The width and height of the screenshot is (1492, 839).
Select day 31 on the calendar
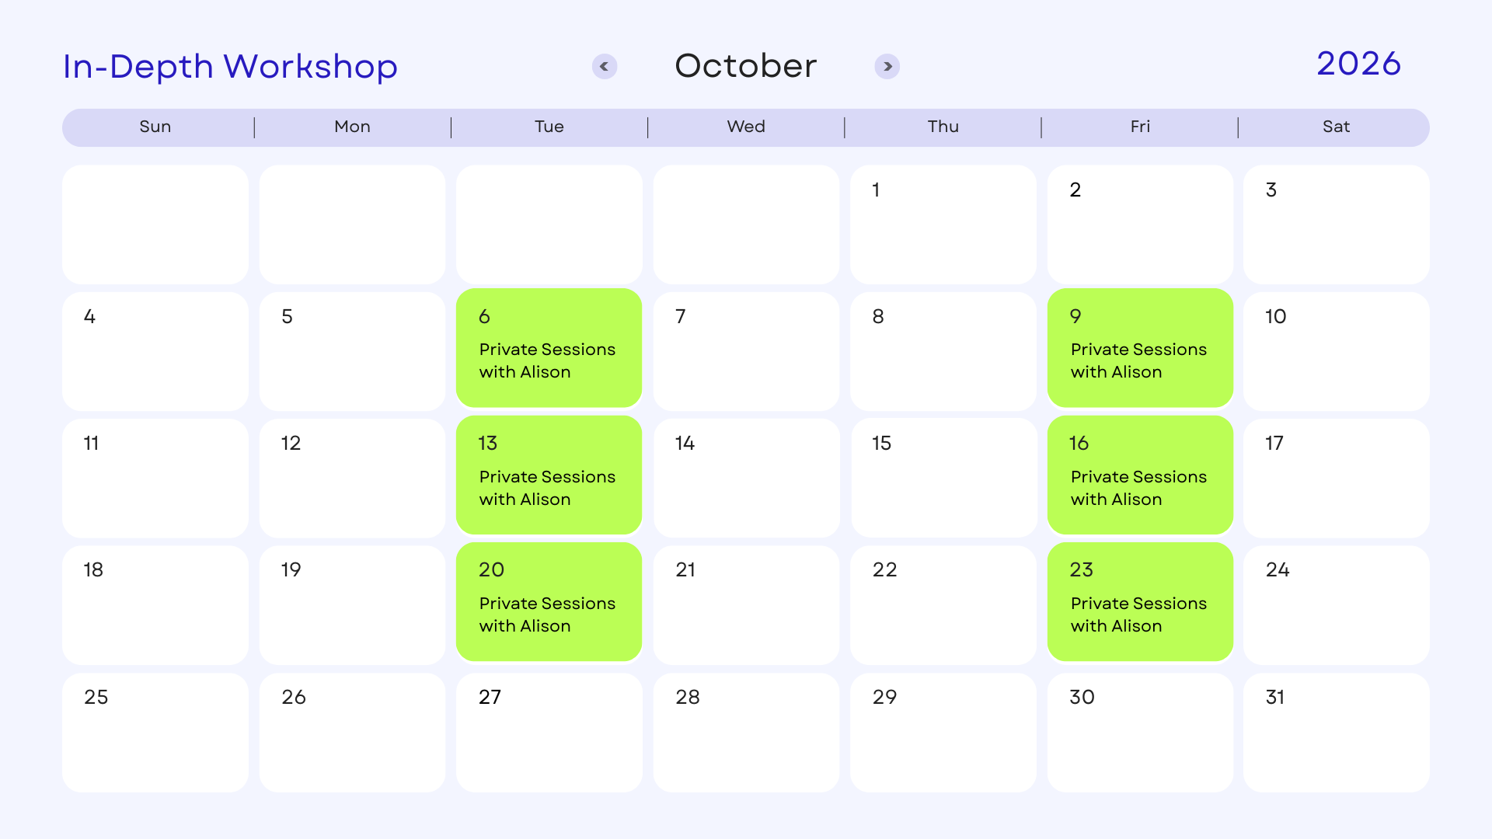point(1337,733)
